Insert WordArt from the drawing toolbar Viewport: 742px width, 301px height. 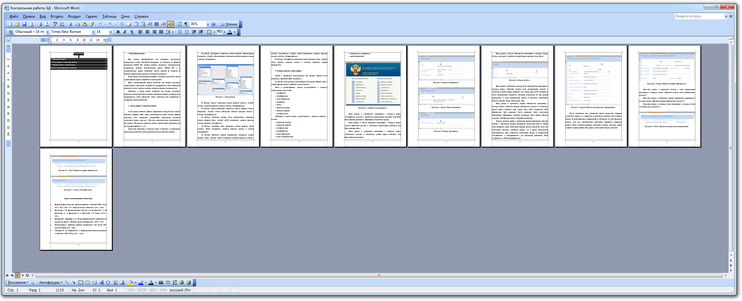101,282
